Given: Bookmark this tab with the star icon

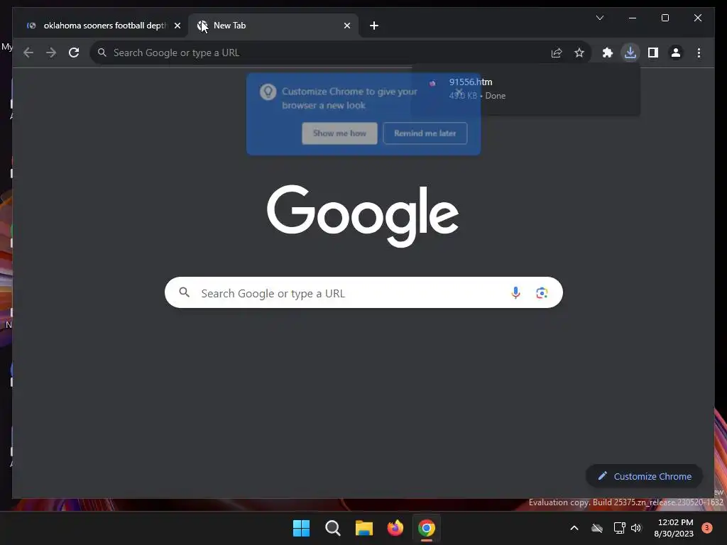Looking at the screenshot, I should click(579, 53).
